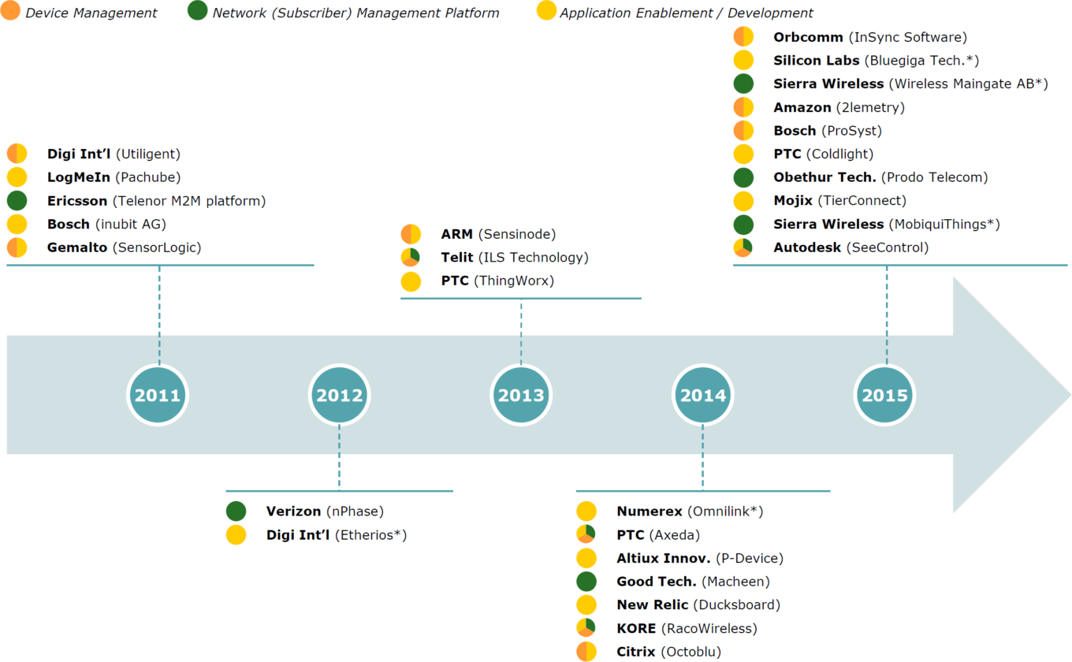Click the 2015 timeline marker
The width and height of the screenshot is (1072, 662).
885,395
